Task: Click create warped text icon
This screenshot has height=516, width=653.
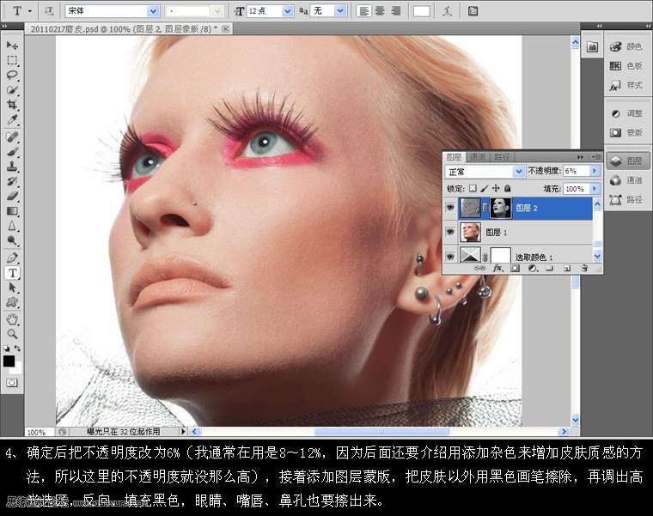Action: click(x=448, y=11)
